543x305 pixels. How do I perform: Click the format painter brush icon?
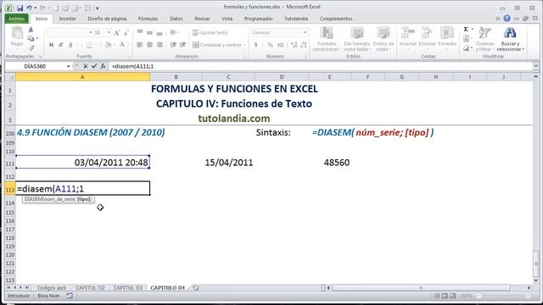(31, 47)
